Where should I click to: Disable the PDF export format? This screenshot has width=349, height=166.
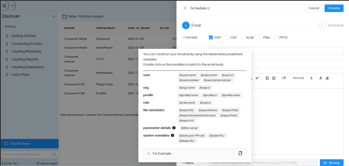[211, 37]
